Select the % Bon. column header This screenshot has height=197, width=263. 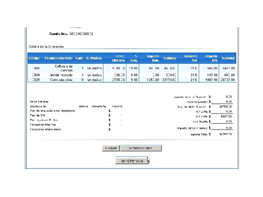tap(134, 58)
